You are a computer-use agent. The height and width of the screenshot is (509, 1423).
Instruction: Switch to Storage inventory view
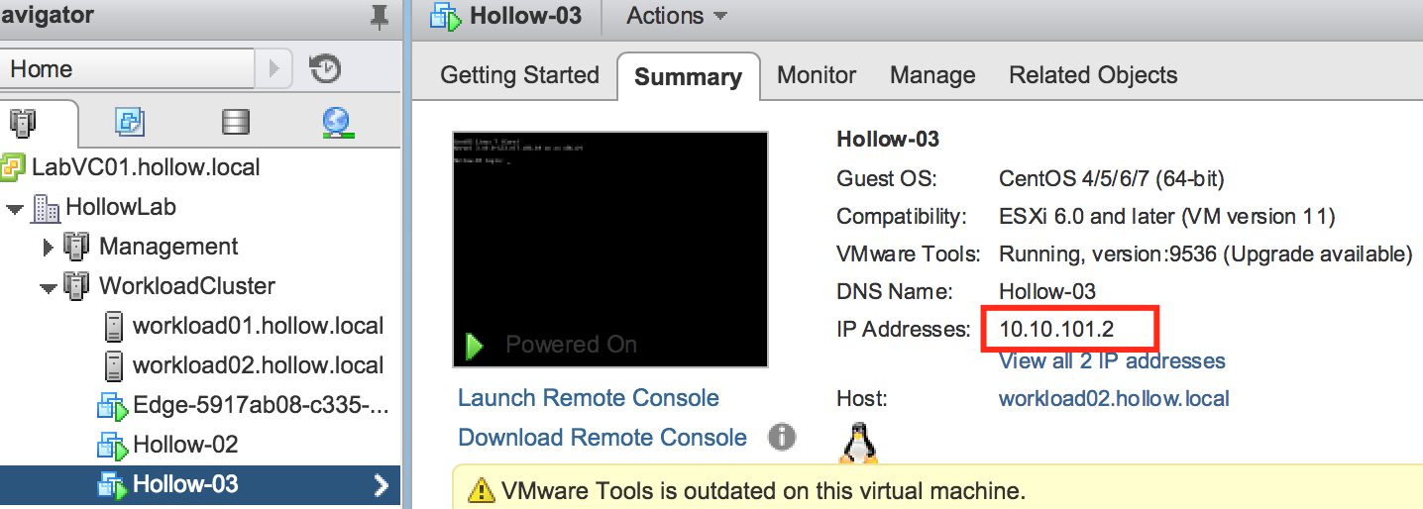coord(236,122)
